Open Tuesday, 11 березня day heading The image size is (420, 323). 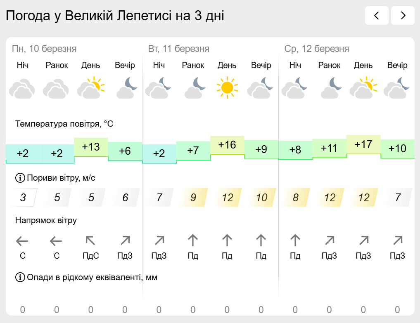coord(179,49)
